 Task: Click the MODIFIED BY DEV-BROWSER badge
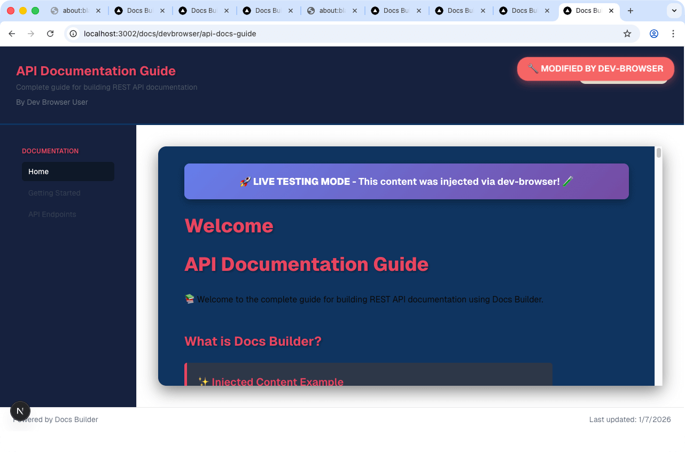pos(595,68)
